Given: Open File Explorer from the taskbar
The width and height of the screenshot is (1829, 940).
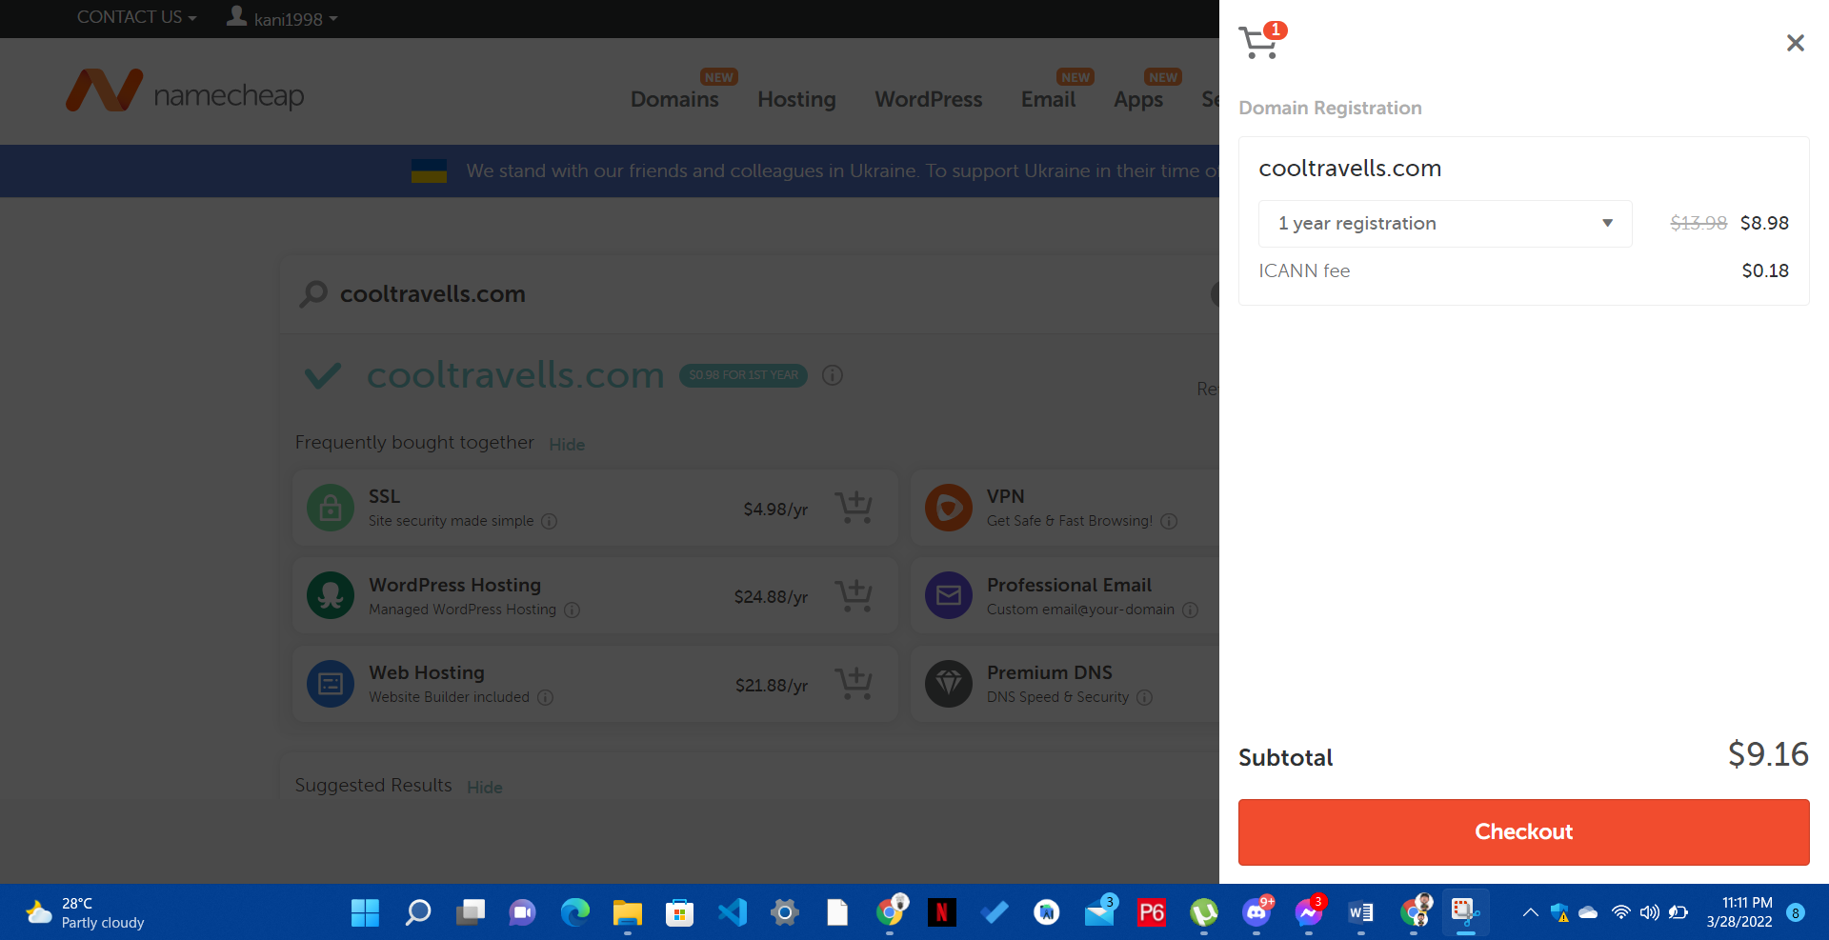Looking at the screenshot, I should click(627, 912).
